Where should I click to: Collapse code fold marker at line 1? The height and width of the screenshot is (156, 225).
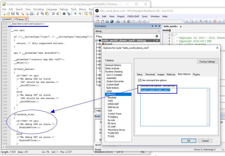(172, 34)
